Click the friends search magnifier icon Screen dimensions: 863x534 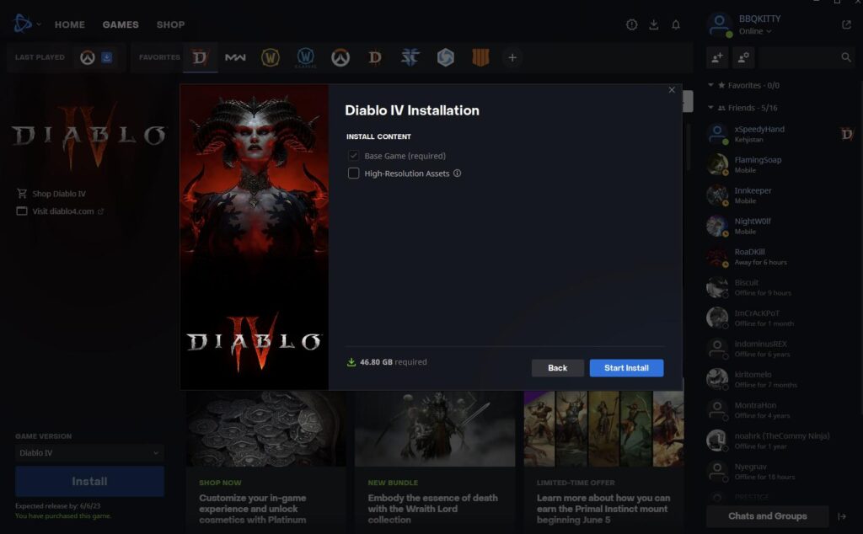(x=846, y=57)
